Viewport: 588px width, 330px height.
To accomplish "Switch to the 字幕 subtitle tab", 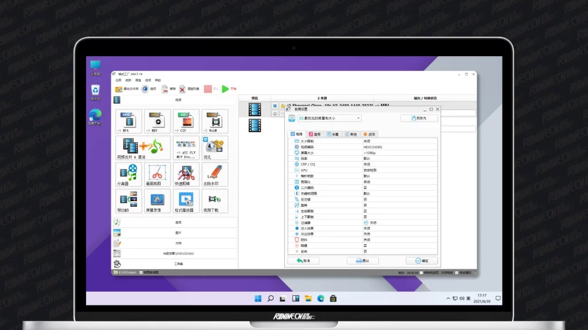I will point(333,134).
